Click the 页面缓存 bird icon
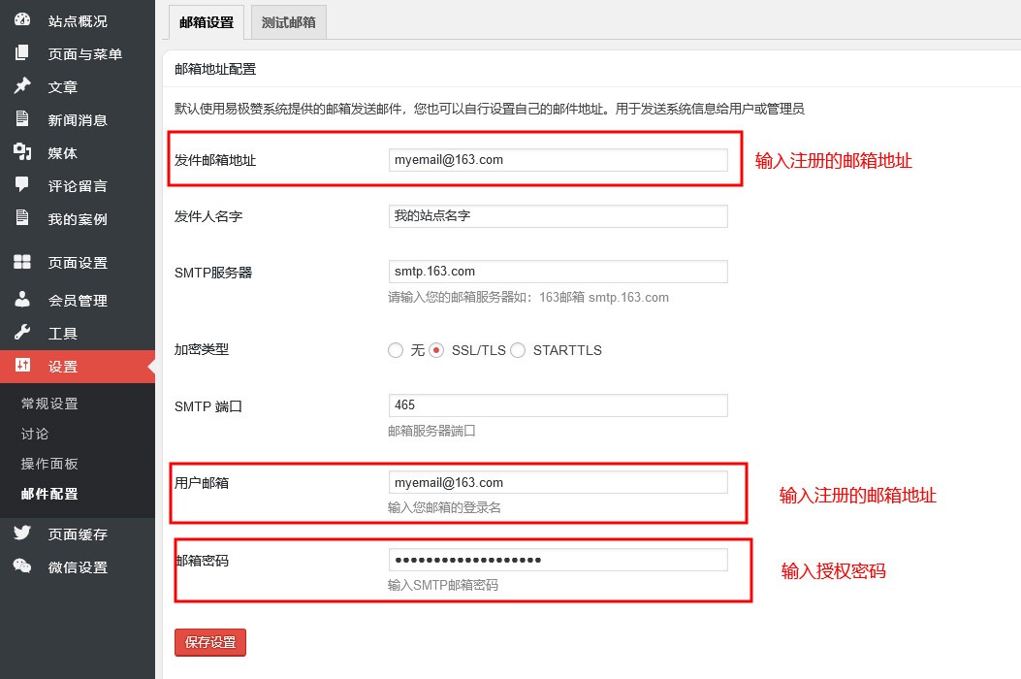Viewport: 1021px width, 679px height. [x=22, y=533]
